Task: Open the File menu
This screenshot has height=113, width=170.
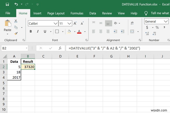Action: (8, 13)
